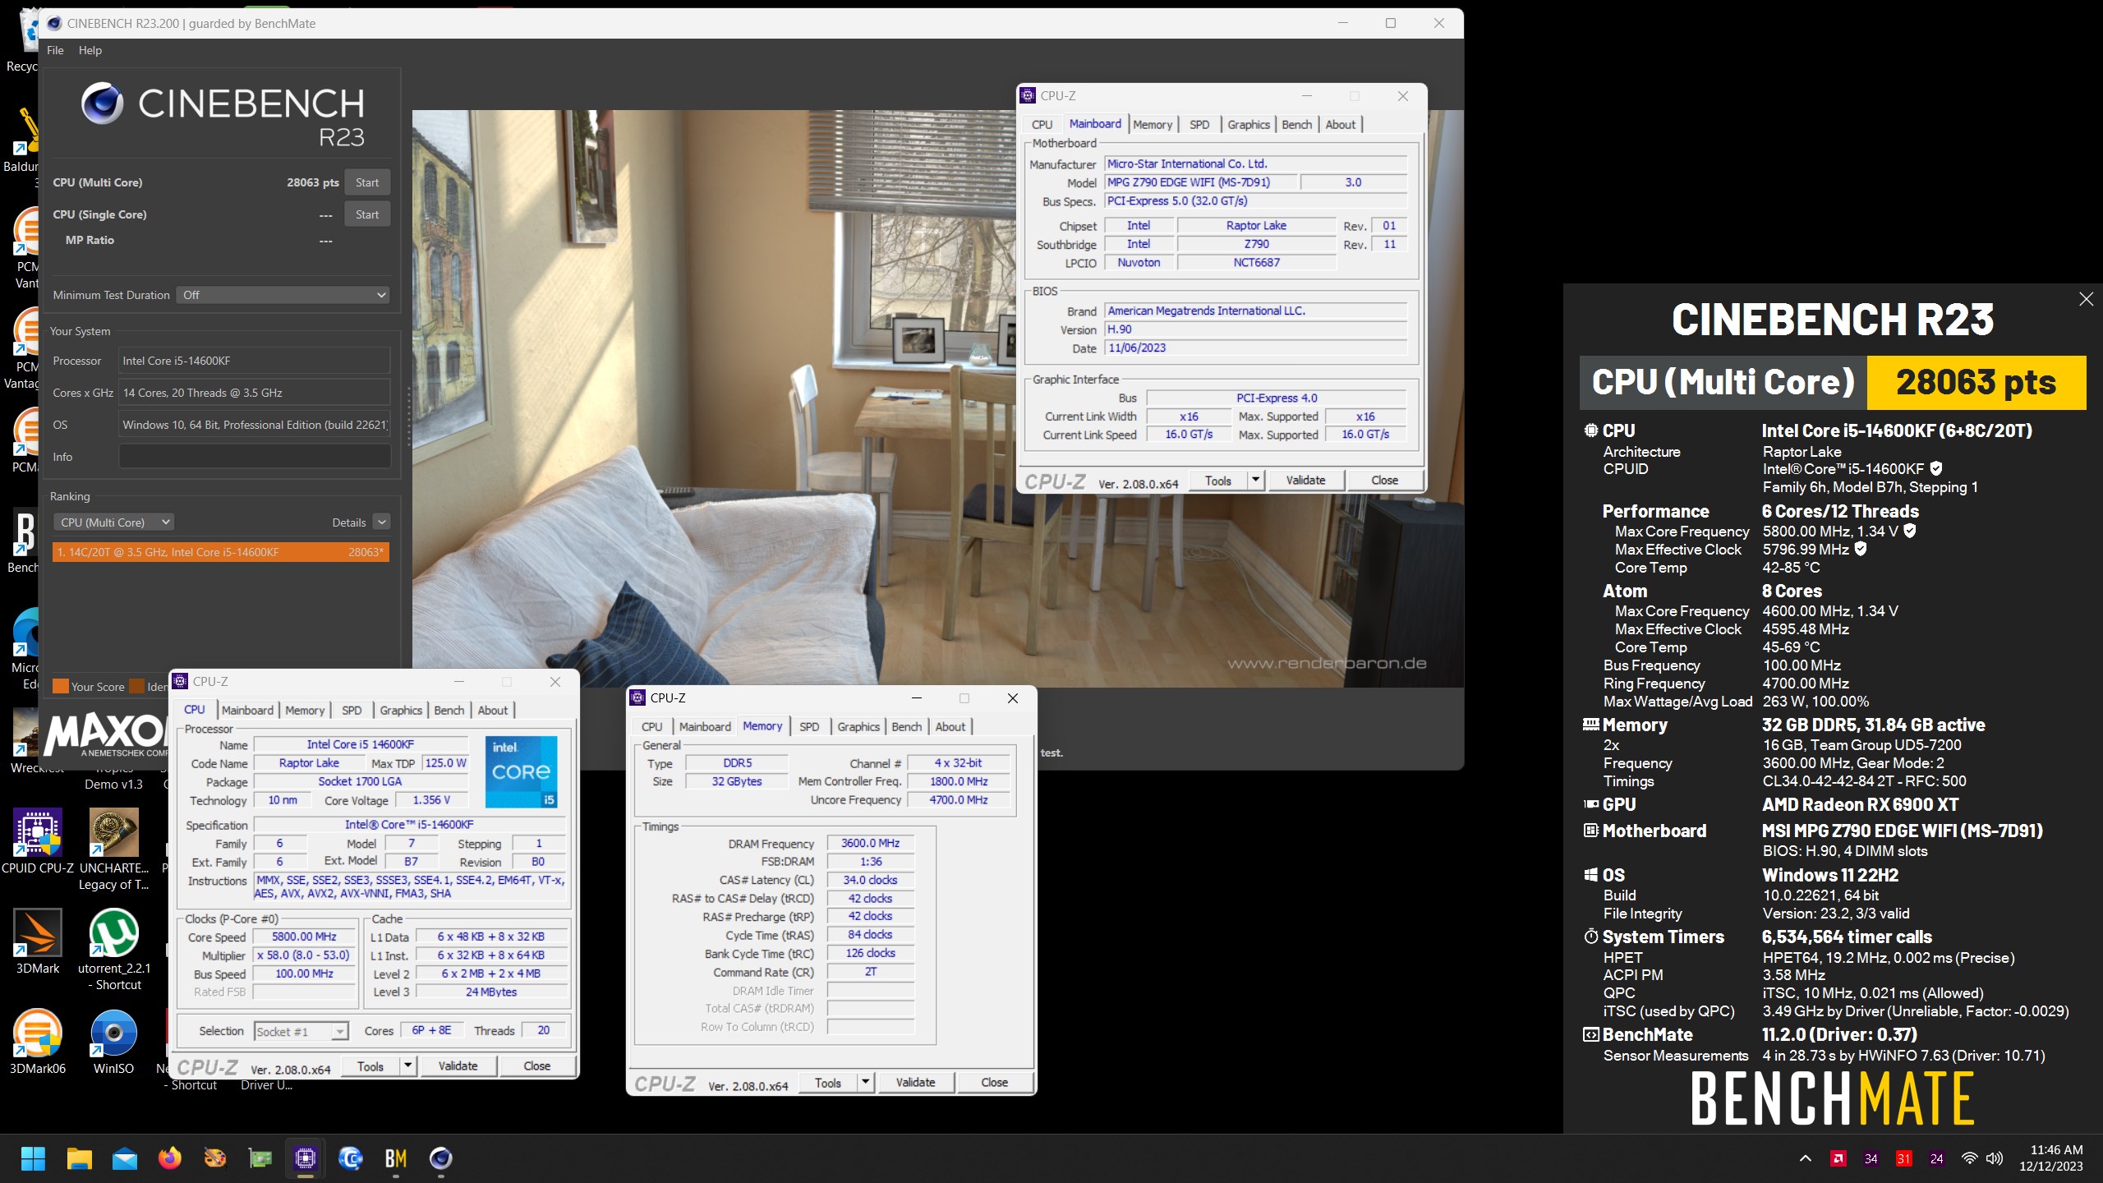Click Close button in the CPU-Z Memory window
The image size is (2103, 1183).
point(994,1083)
